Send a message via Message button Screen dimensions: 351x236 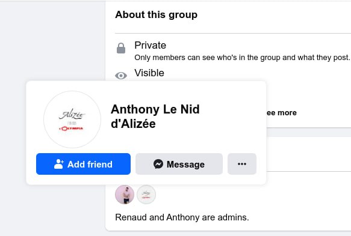tap(179, 164)
